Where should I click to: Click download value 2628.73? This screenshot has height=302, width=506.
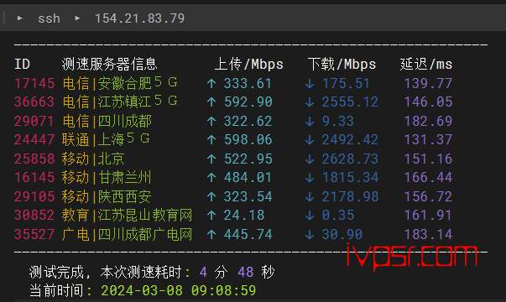click(x=350, y=159)
